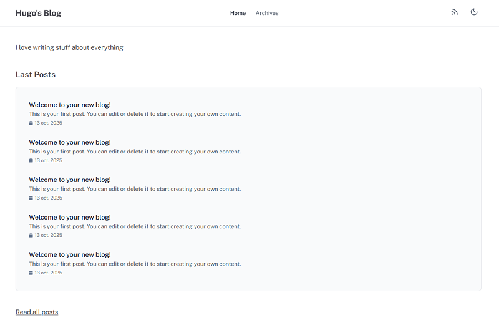Click the calendar icon on the fifth post
The width and height of the screenshot is (499, 333).
point(31,273)
